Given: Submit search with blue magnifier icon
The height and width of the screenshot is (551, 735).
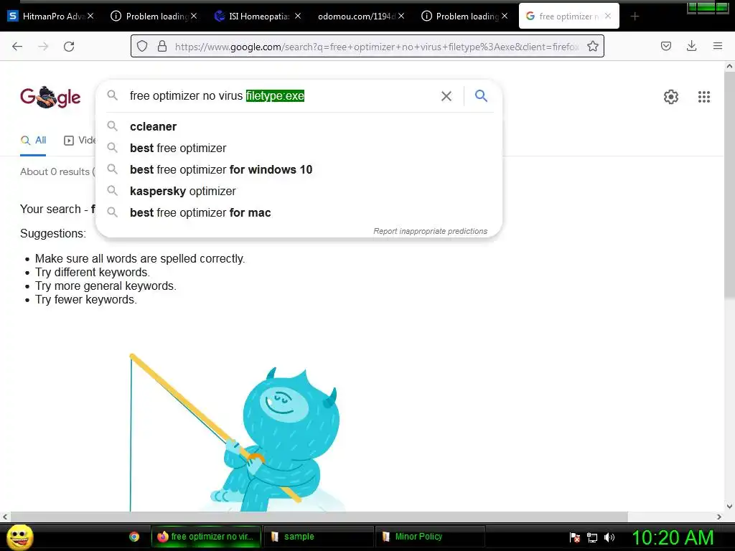Looking at the screenshot, I should click(x=481, y=95).
